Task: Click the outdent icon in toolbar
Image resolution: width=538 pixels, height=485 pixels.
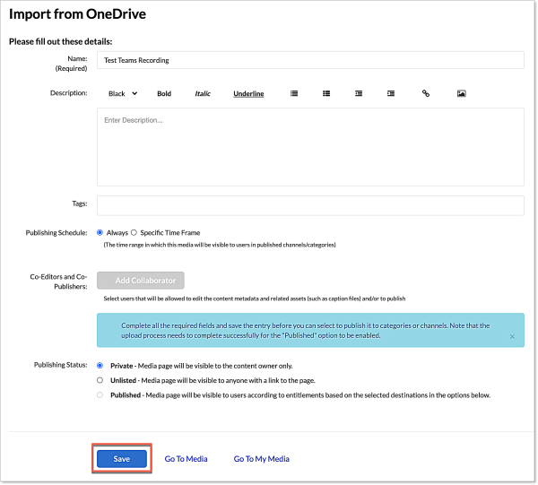Action: click(x=359, y=93)
